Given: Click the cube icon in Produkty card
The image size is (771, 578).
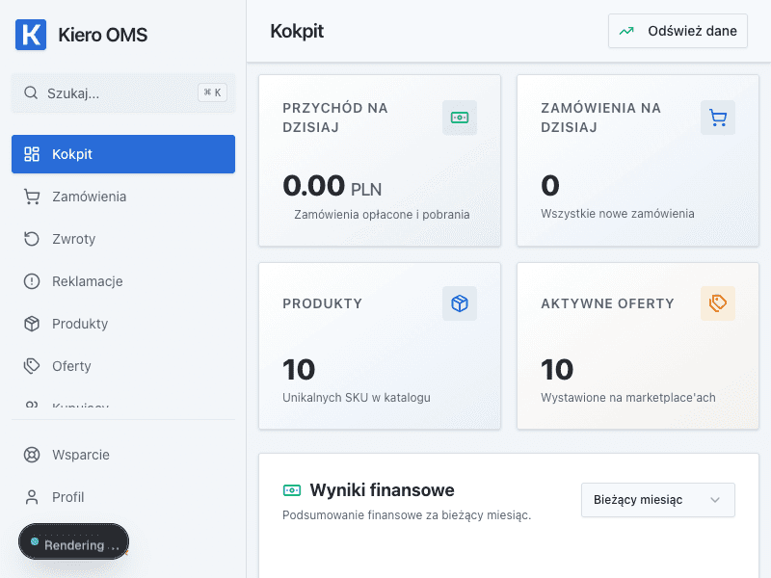Looking at the screenshot, I should pyautogui.click(x=460, y=303).
